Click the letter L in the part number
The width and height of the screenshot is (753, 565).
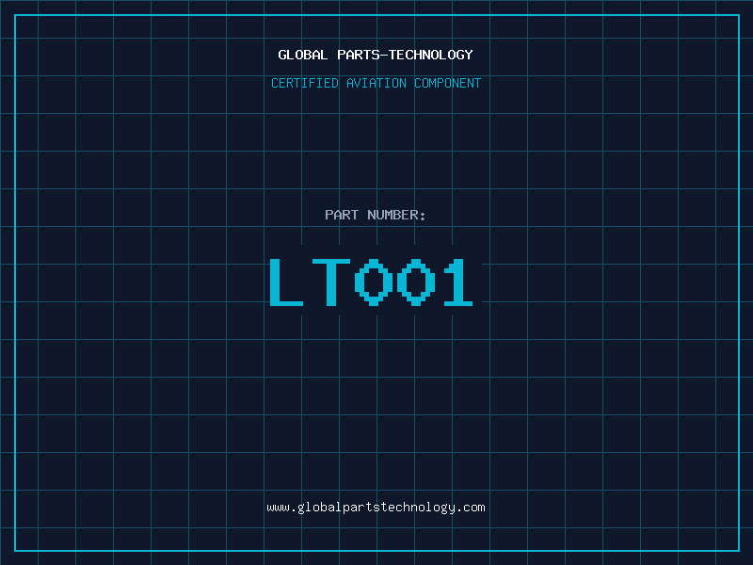[x=286, y=282]
